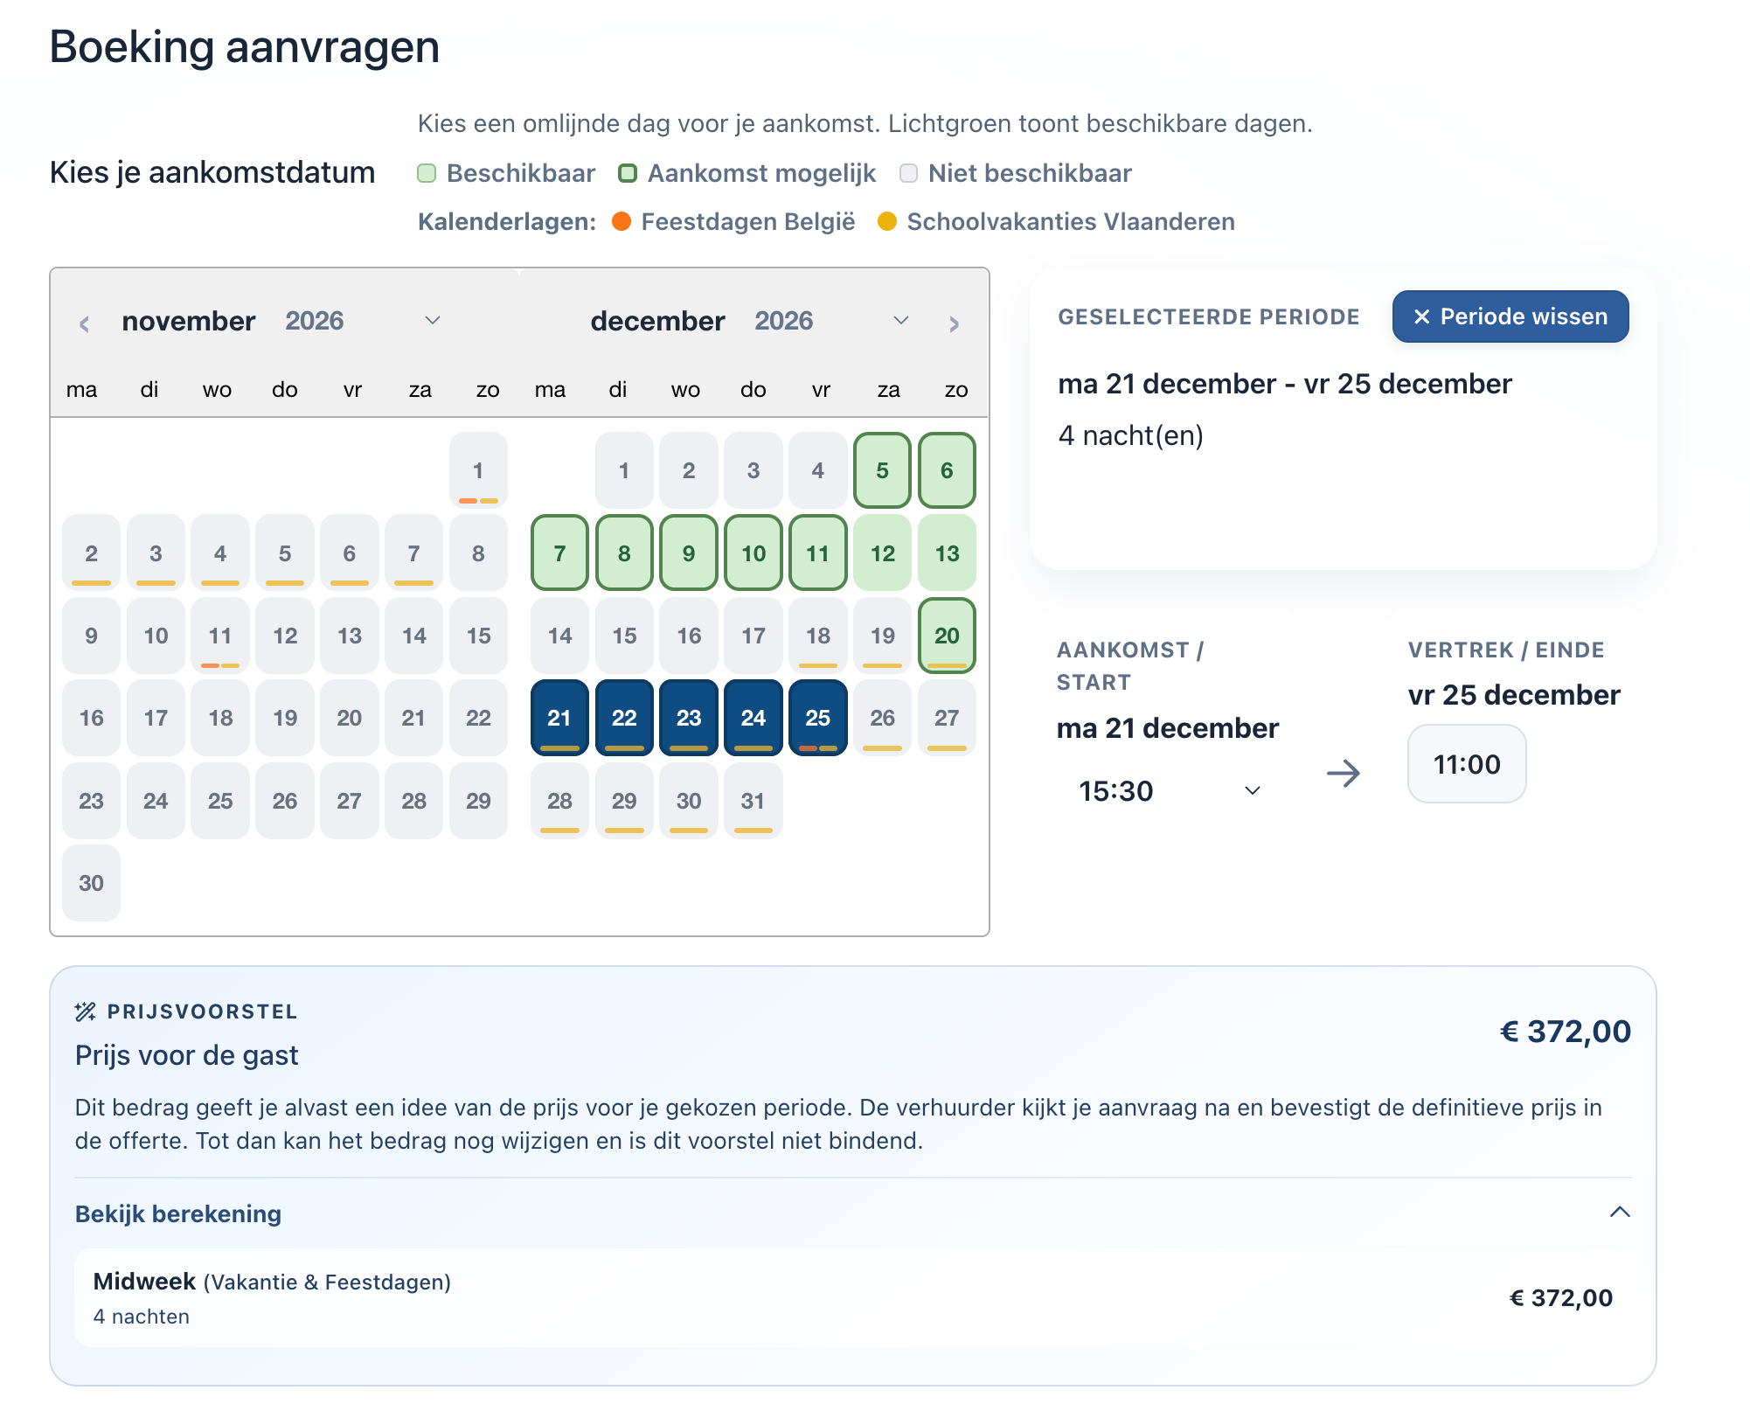Click the Bekijk berekening label
Screen dimensions: 1750x1411
click(x=178, y=1213)
